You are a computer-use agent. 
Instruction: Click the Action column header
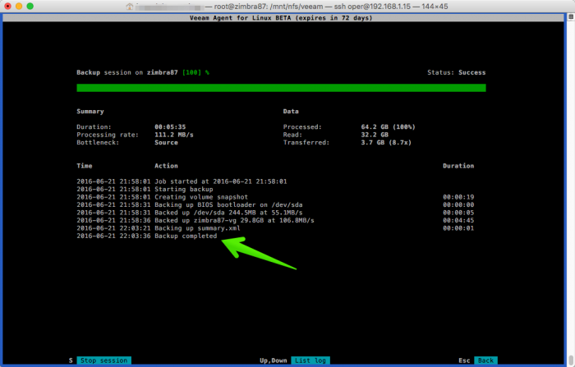[x=166, y=166]
